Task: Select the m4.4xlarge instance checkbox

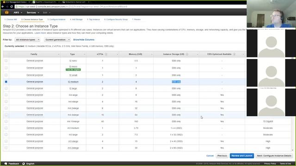Action: 6,115
